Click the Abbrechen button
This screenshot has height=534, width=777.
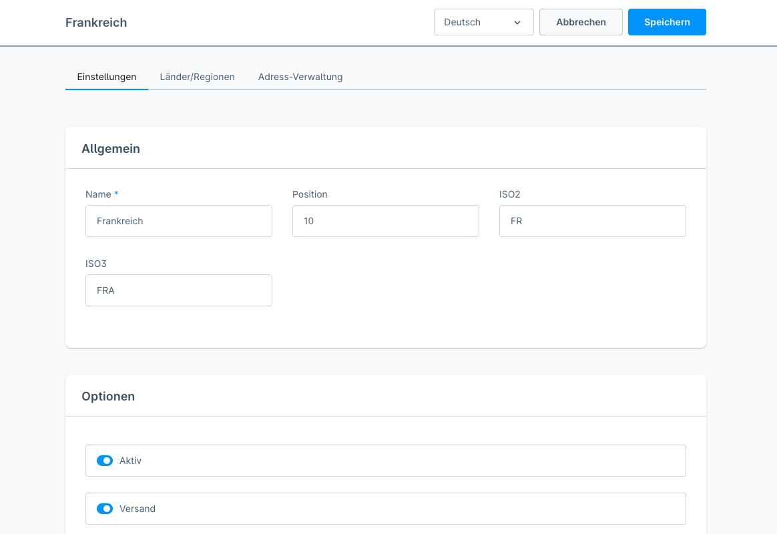click(x=581, y=22)
